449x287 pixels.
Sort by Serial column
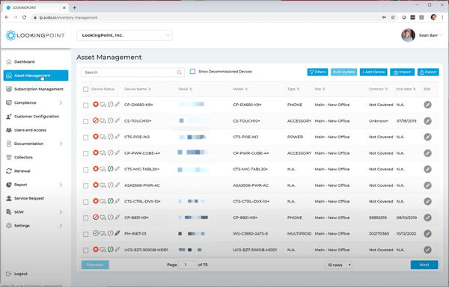(186, 89)
